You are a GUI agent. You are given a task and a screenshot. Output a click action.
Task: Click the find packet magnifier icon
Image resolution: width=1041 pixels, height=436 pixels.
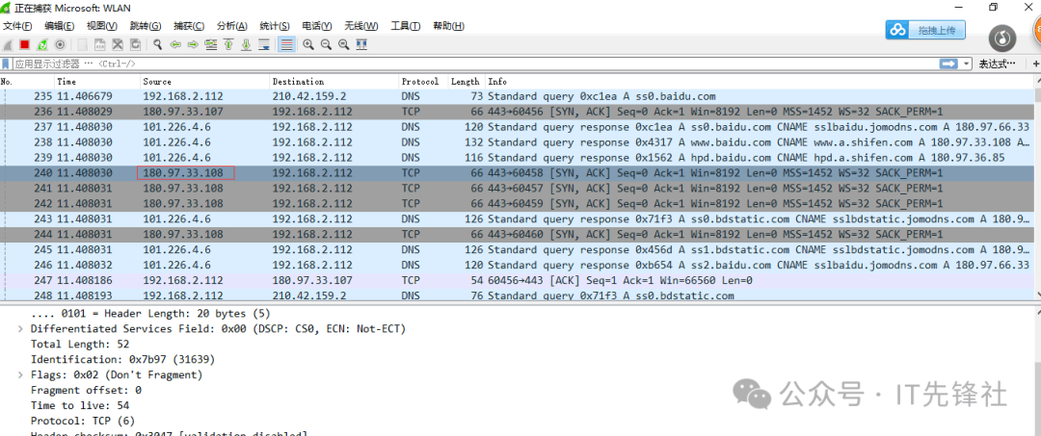click(x=157, y=44)
